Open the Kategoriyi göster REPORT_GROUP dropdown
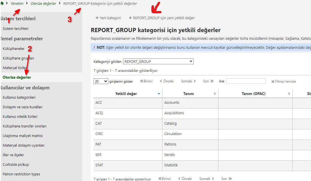311x181 pixels. coord(158,61)
